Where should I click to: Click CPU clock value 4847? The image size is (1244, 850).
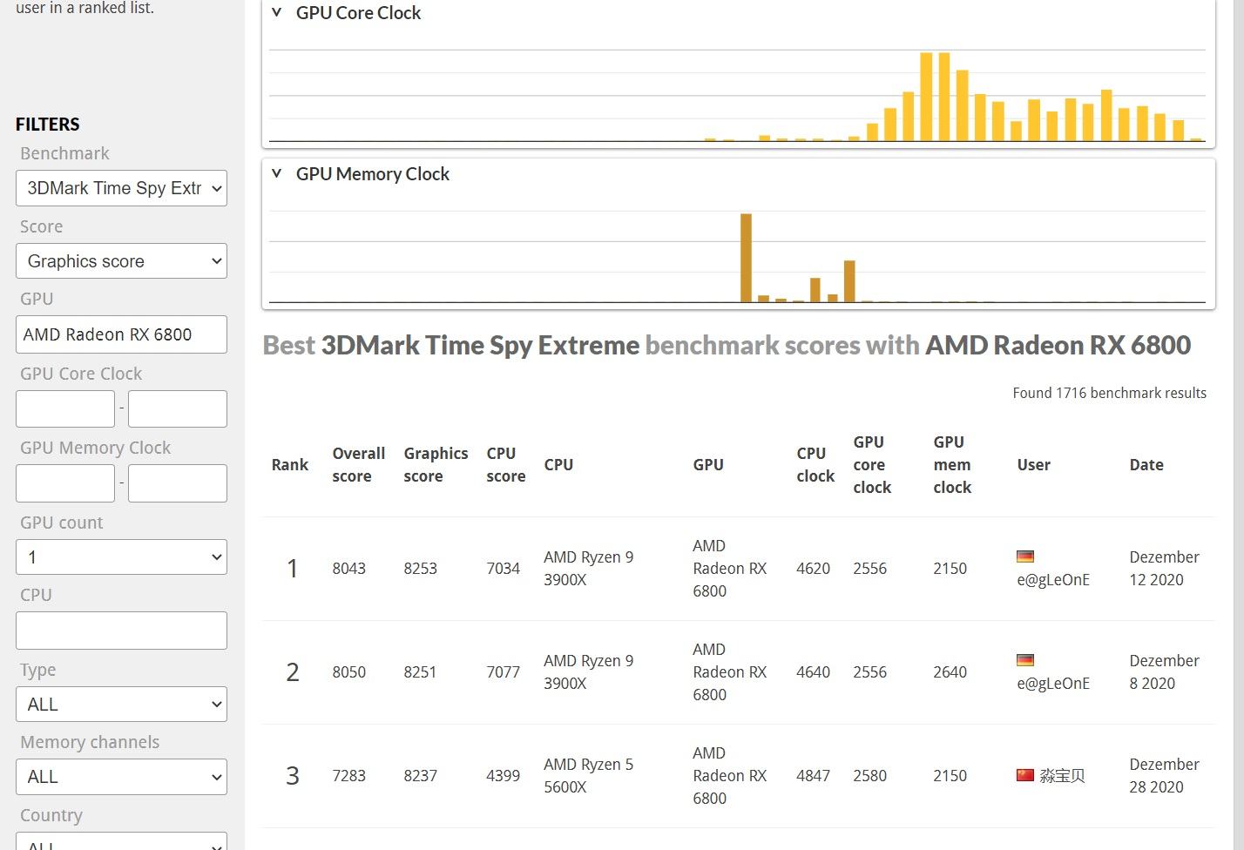tap(813, 776)
